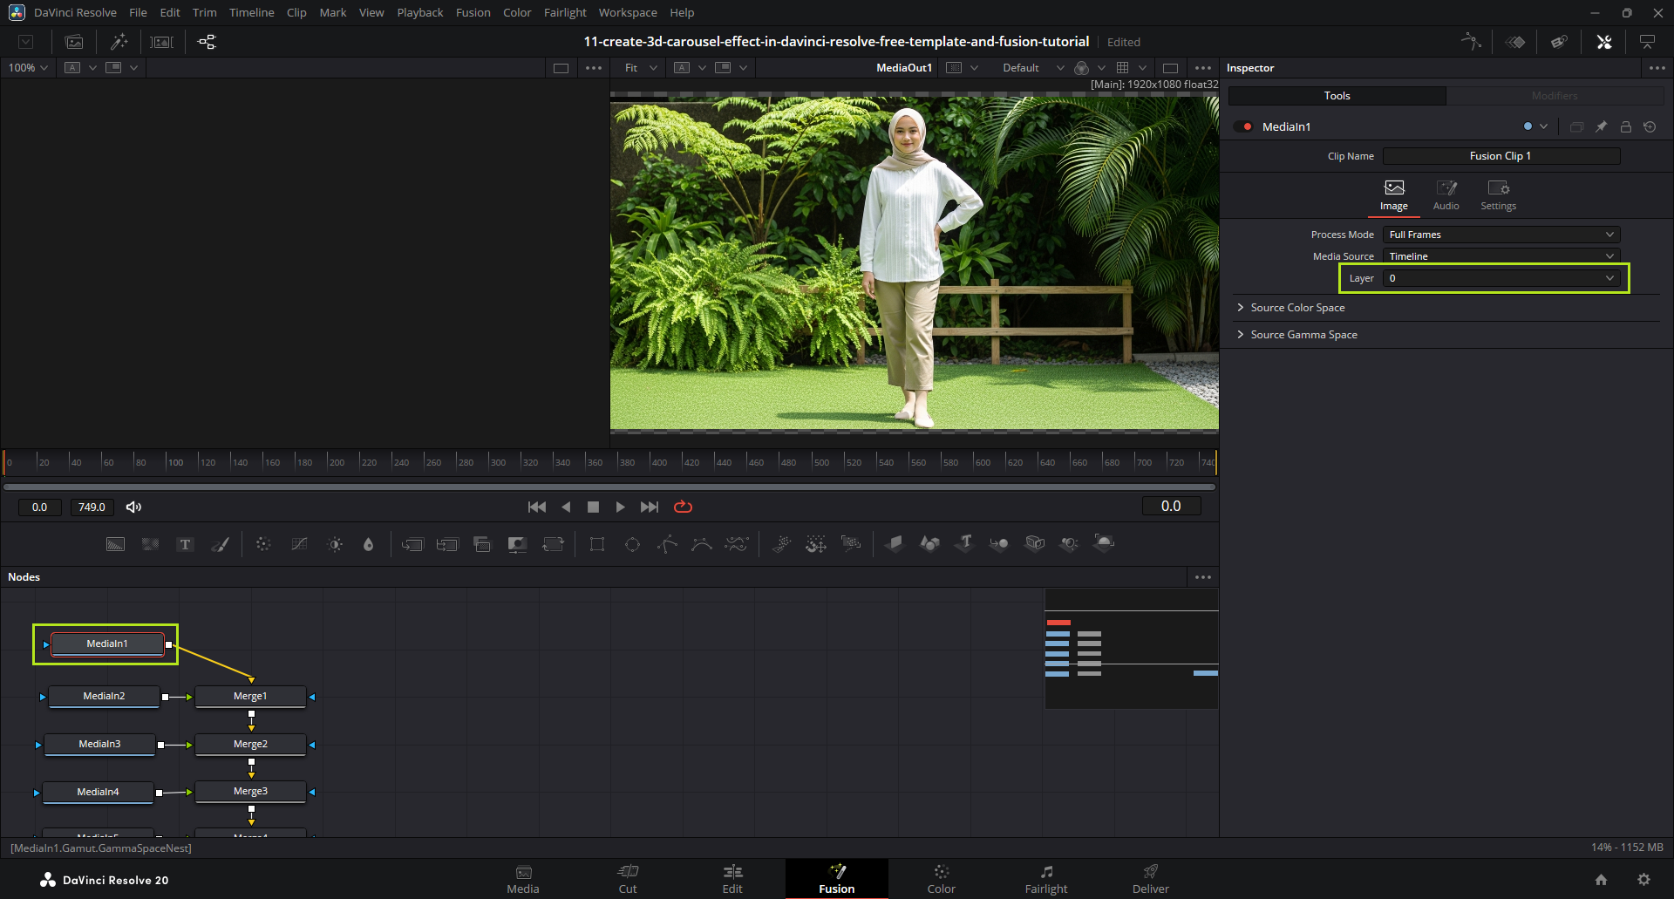
Task: Click the timeline ruler at frame 400
Action: 650,462
